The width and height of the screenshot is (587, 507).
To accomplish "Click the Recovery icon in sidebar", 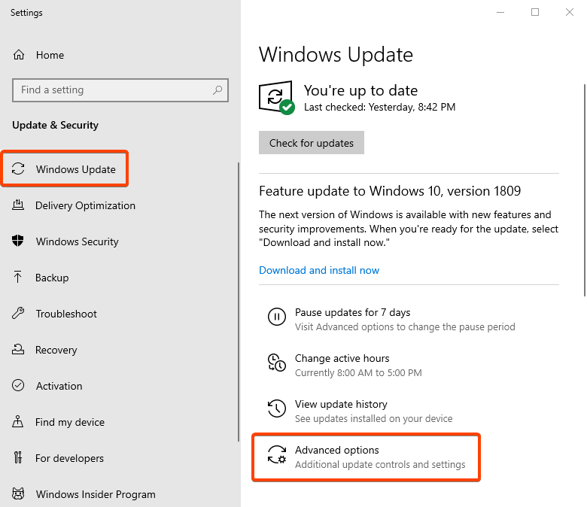I will (x=19, y=350).
